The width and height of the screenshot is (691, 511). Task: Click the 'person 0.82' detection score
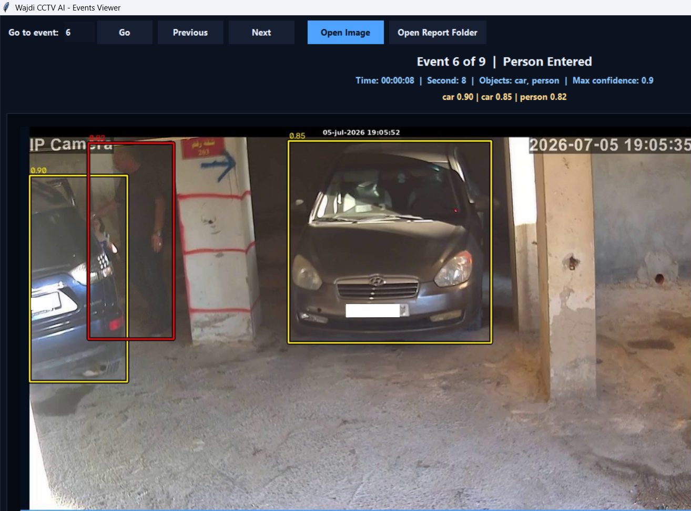pos(543,97)
